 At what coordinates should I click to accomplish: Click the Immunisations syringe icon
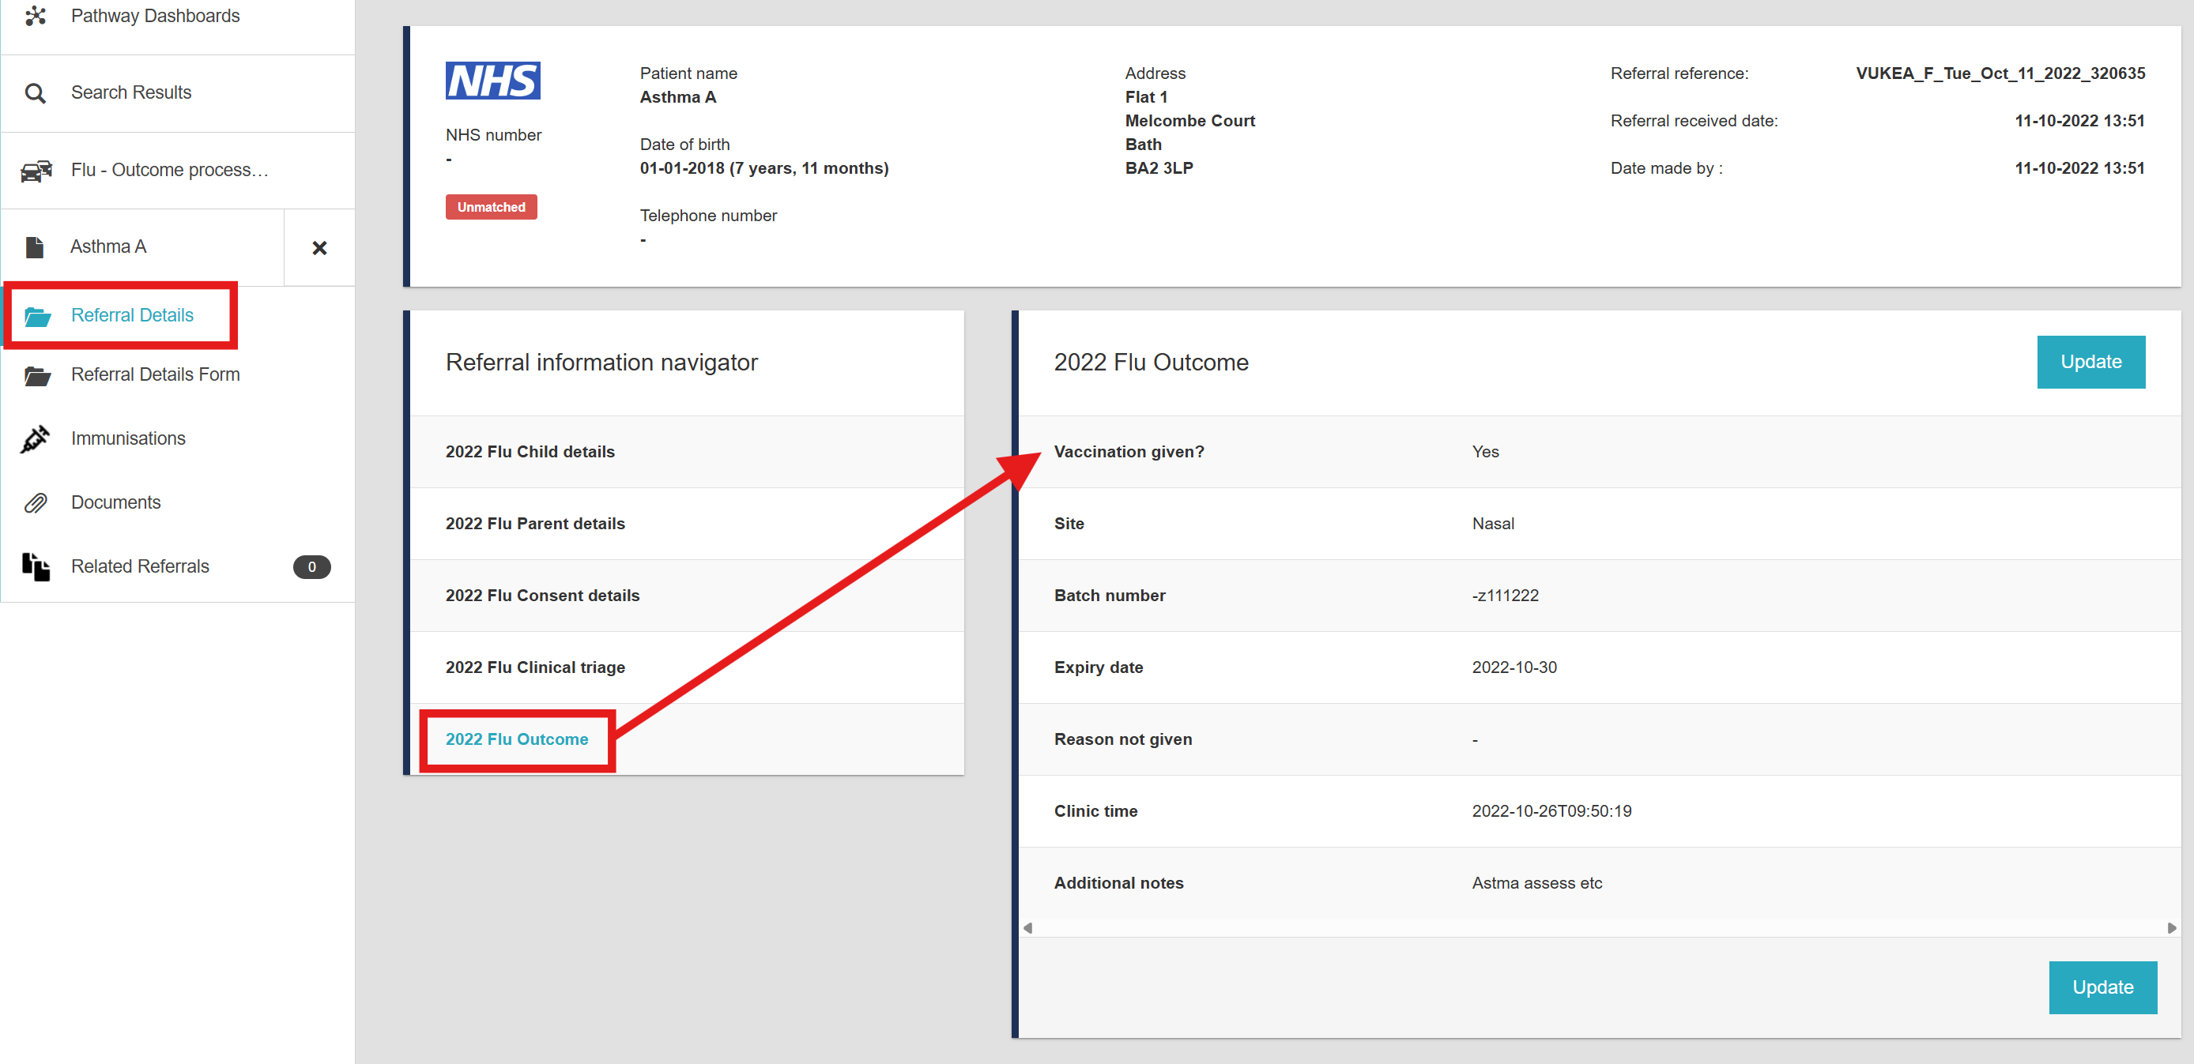pos(35,439)
